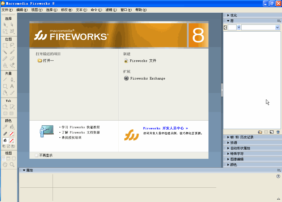282x202 pixels.
Task: Open Fireworks 开发人员中心 link
Action: [x=166, y=128]
